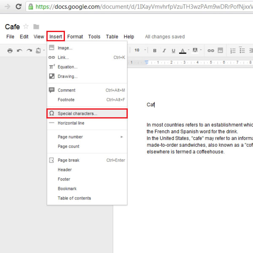Click the bulleted list icon
The width and height of the screenshot is (253, 253).
point(242,50)
